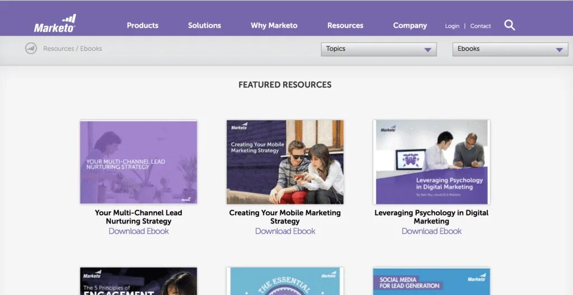Click the Ebooks breadcrumb text
Image resolution: width=573 pixels, height=295 pixels.
tap(91, 49)
